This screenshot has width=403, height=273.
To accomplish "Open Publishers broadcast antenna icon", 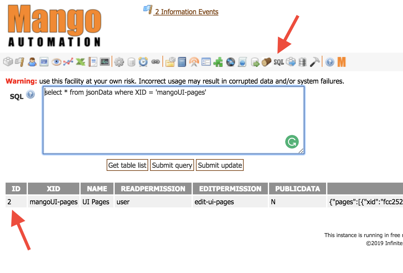I will click(194, 62).
